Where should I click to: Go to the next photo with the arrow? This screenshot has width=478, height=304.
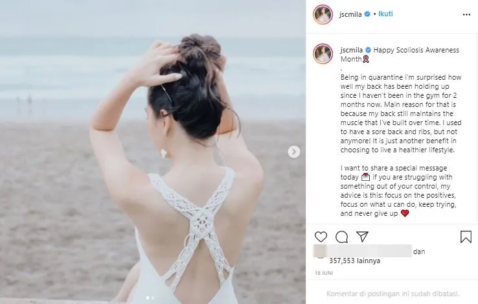point(294,152)
